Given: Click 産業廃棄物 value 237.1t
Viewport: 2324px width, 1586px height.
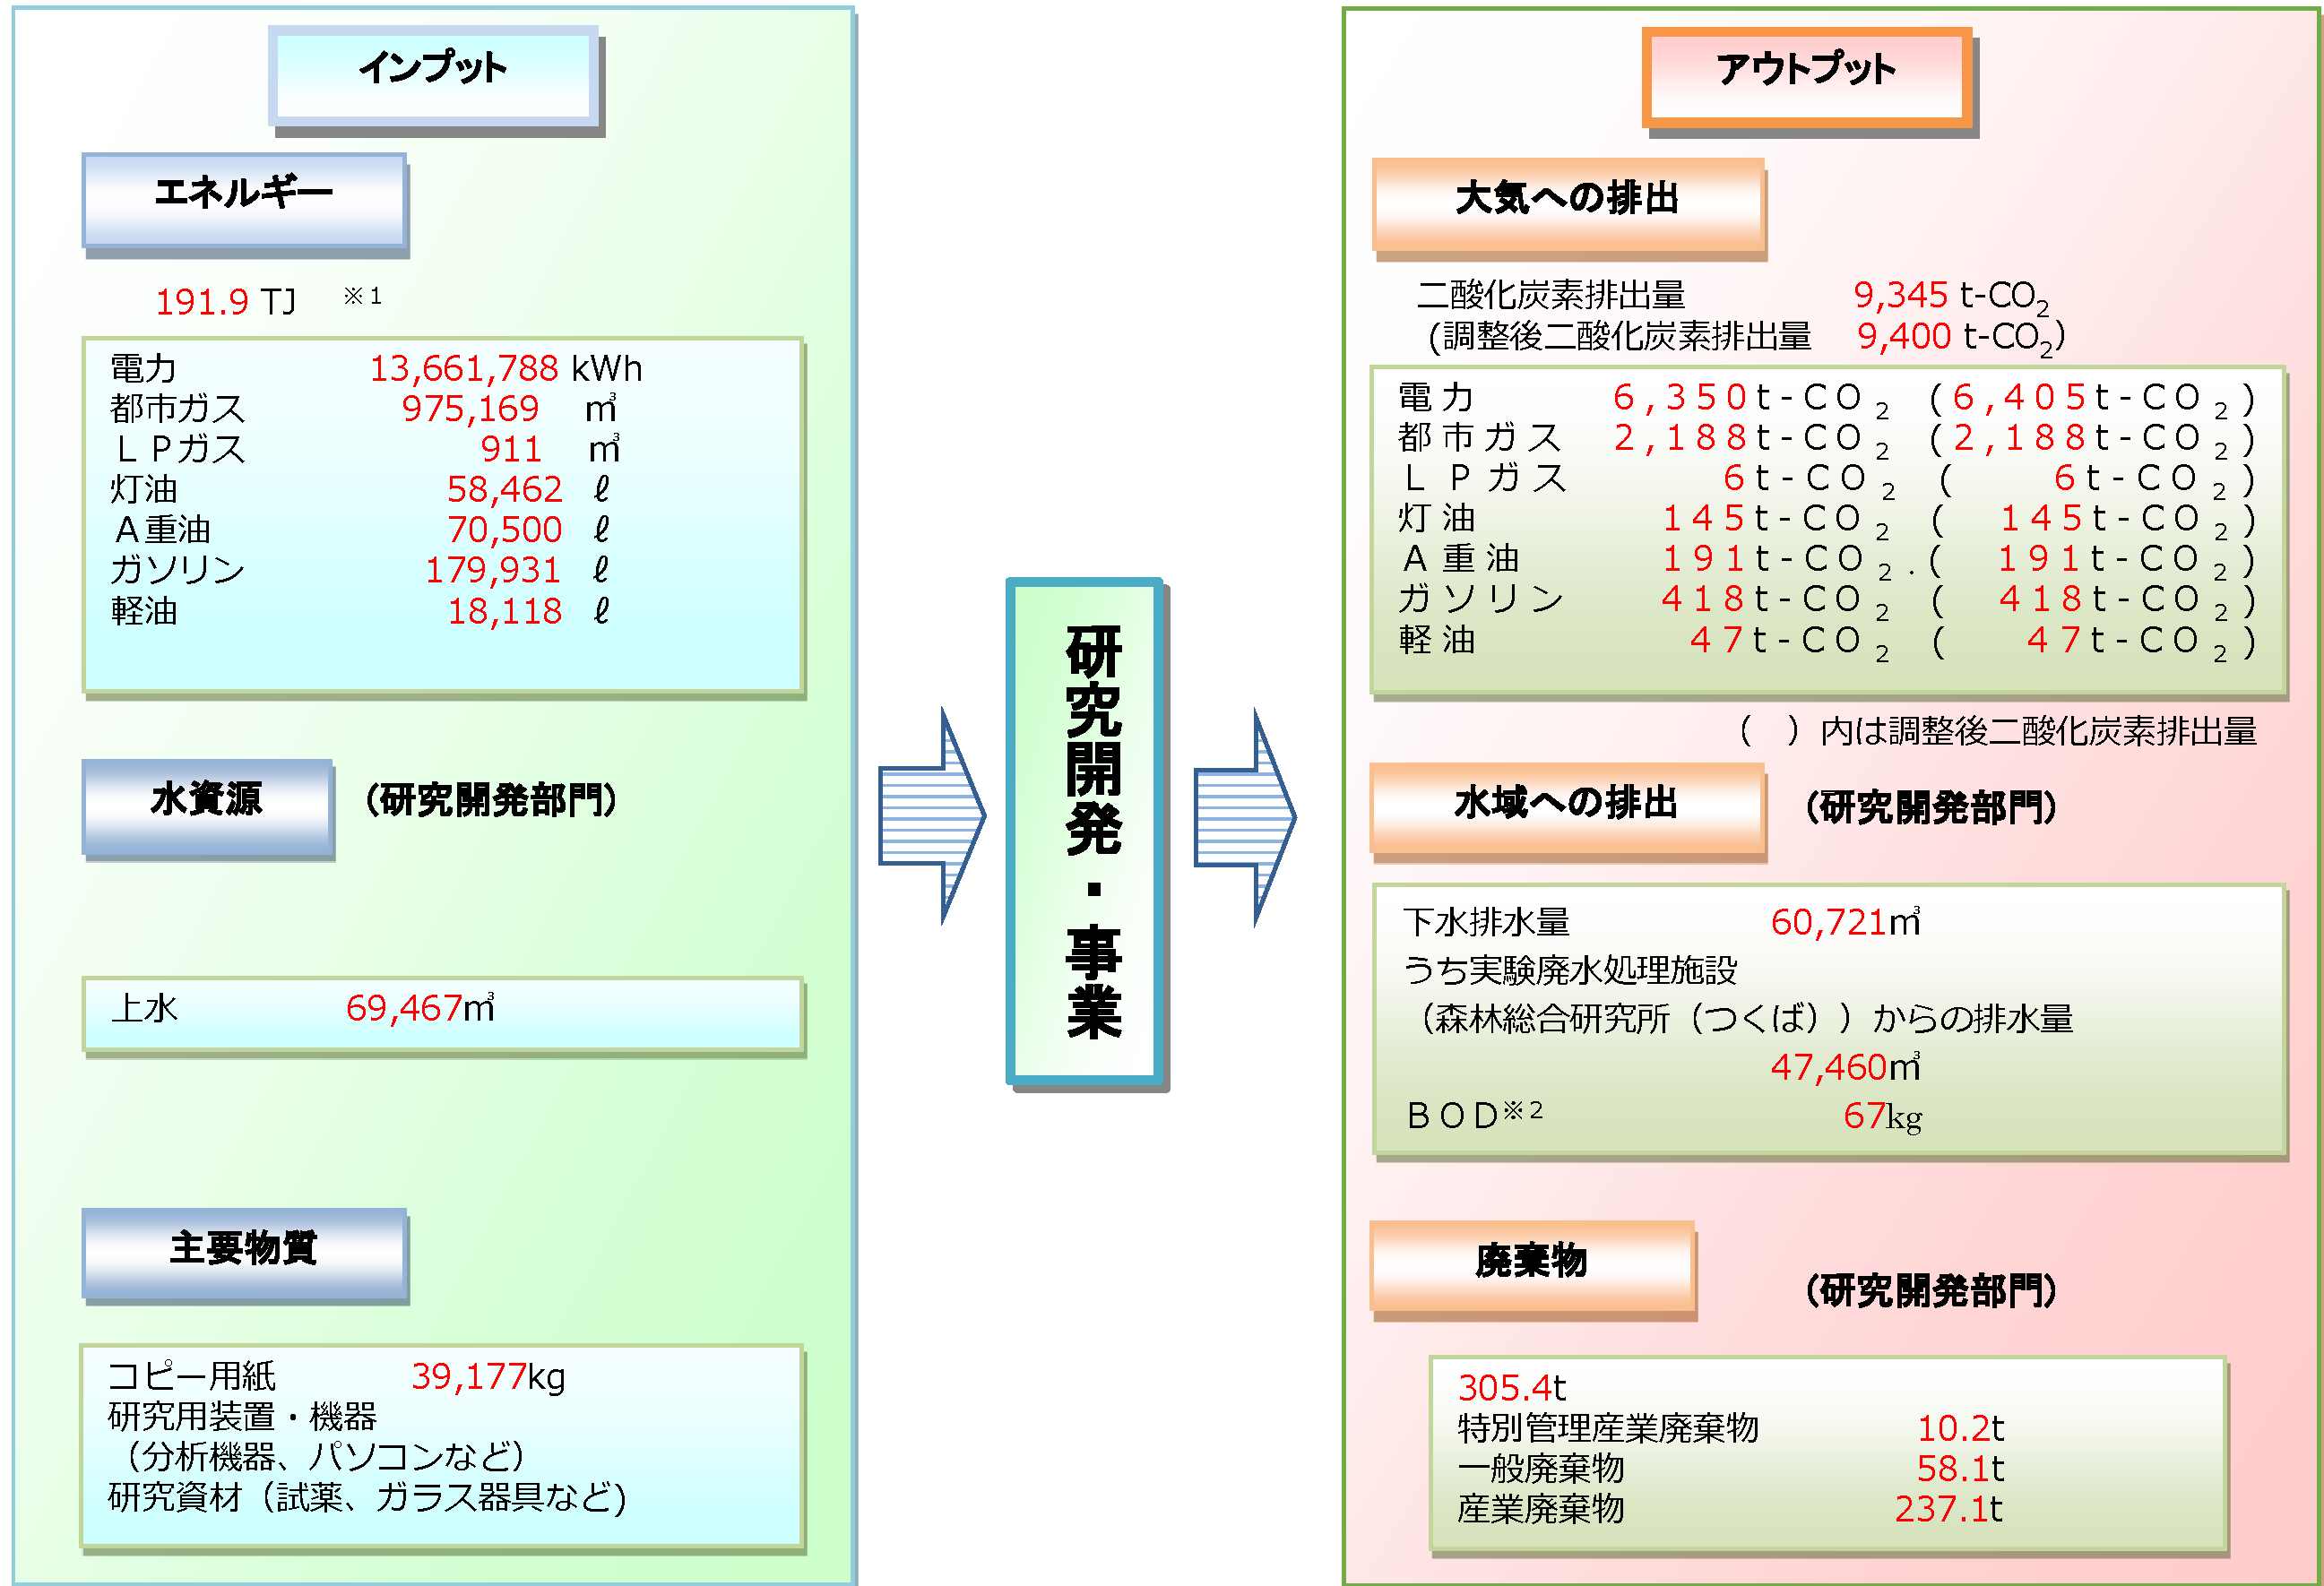Looking at the screenshot, I should [1948, 1508].
